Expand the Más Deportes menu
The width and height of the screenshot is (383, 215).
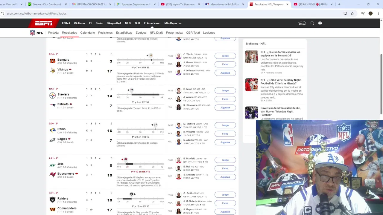(173, 23)
